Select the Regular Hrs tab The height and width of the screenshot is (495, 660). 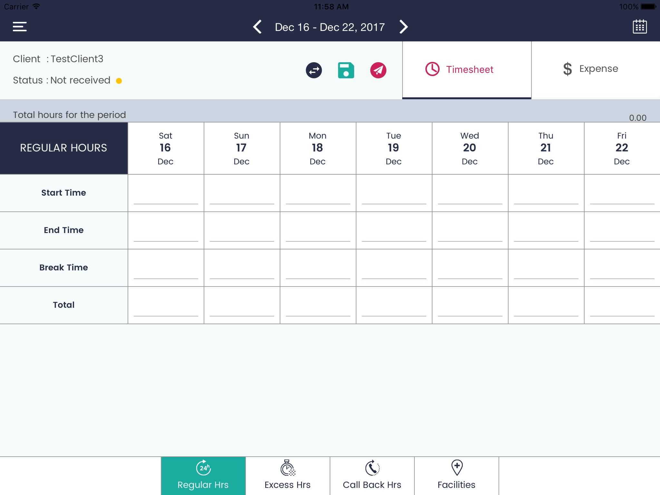[x=203, y=476]
